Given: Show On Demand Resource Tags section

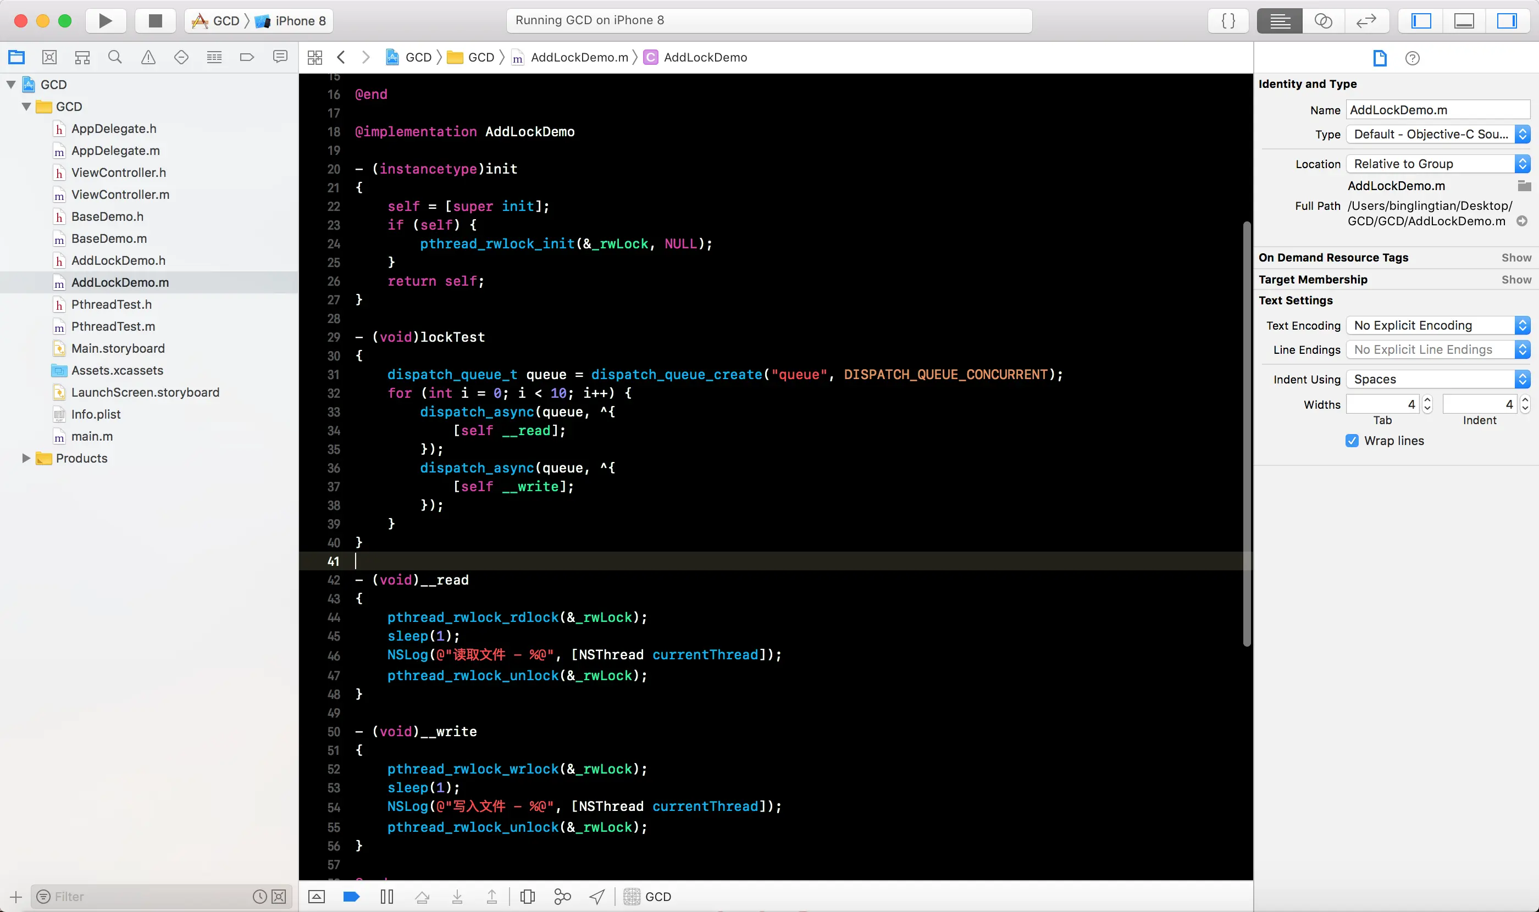Looking at the screenshot, I should pyautogui.click(x=1515, y=258).
